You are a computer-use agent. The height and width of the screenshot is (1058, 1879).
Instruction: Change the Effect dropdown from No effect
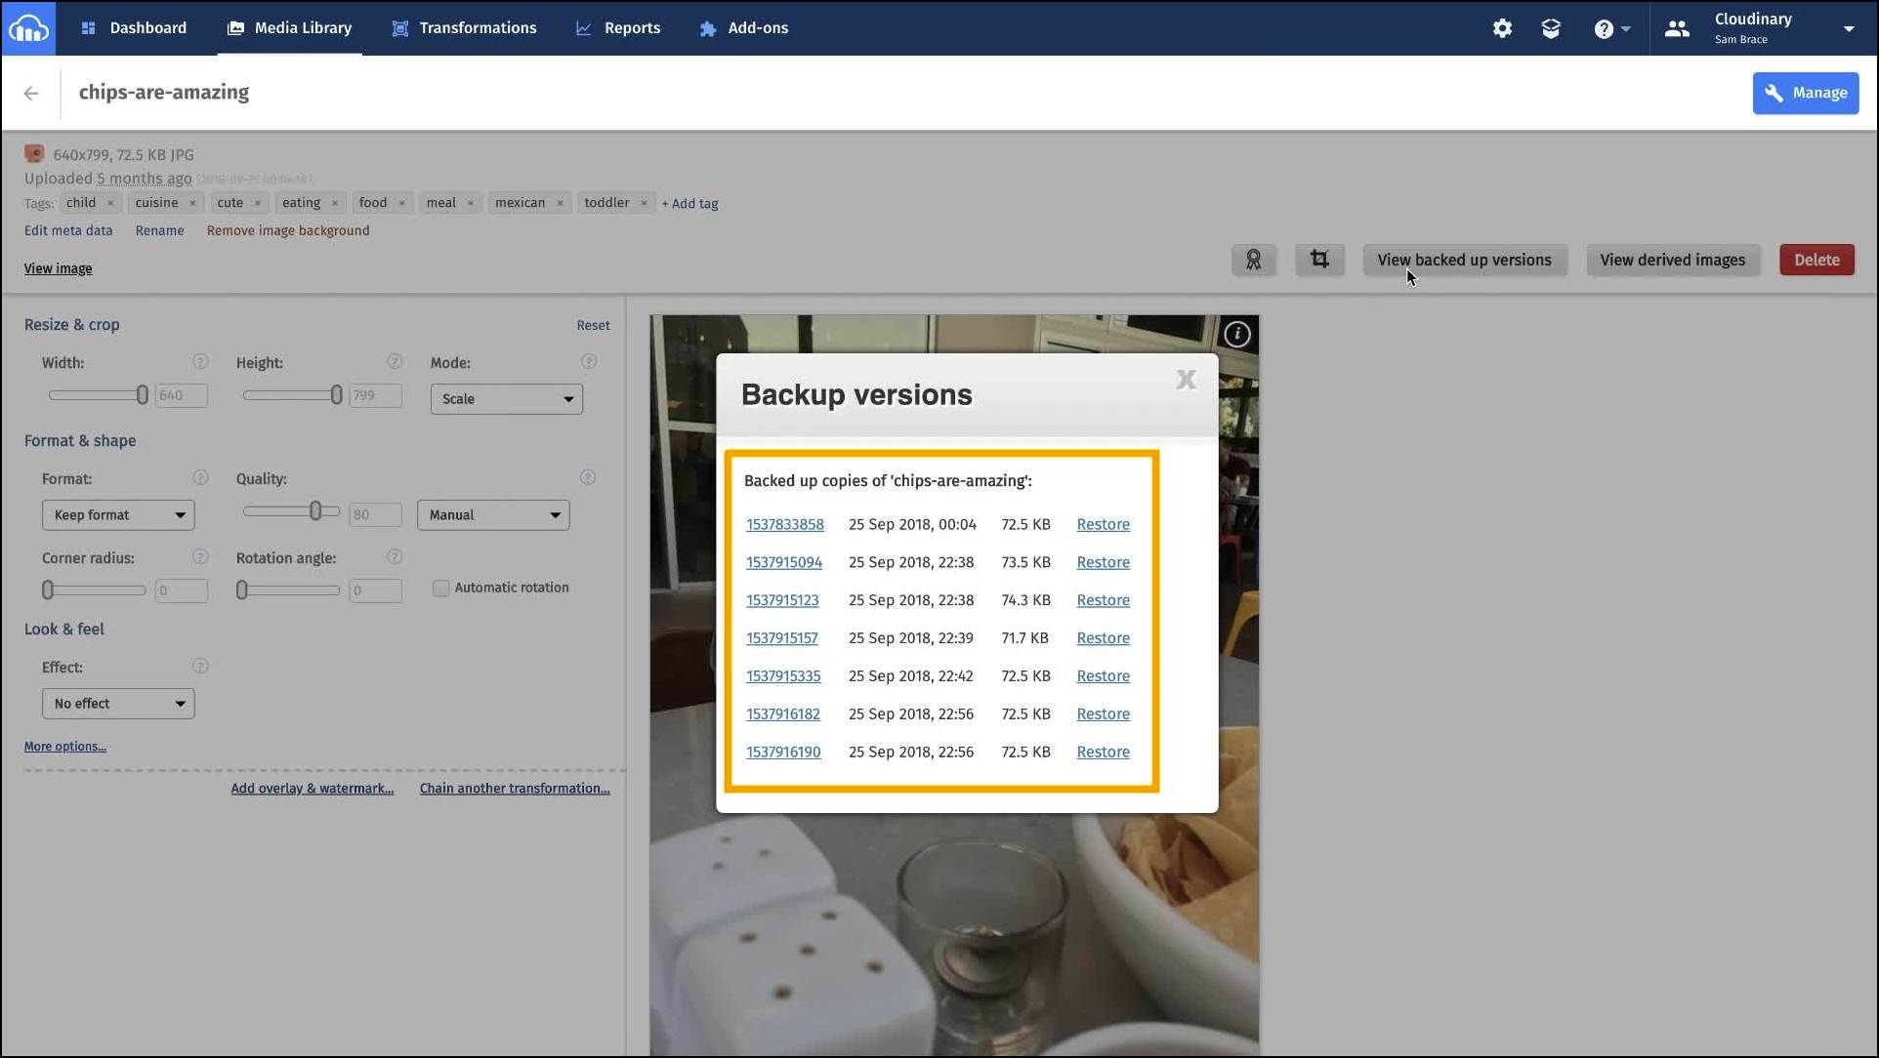pos(117,703)
